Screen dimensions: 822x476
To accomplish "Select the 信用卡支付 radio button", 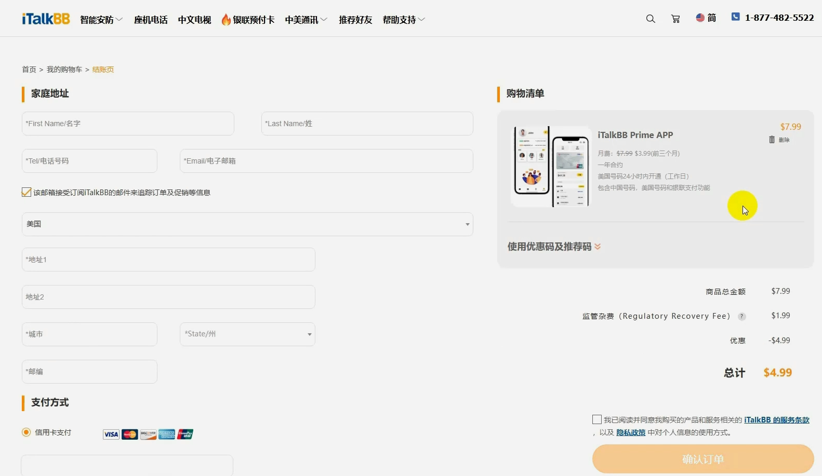I will tap(26, 432).
